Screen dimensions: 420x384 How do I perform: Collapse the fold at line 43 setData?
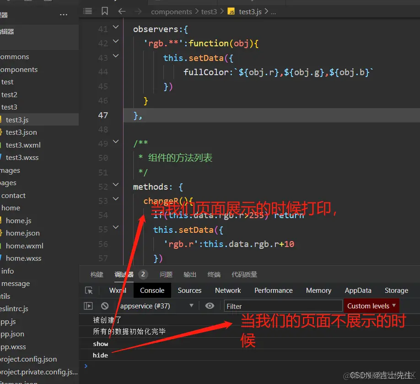tap(116, 56)
